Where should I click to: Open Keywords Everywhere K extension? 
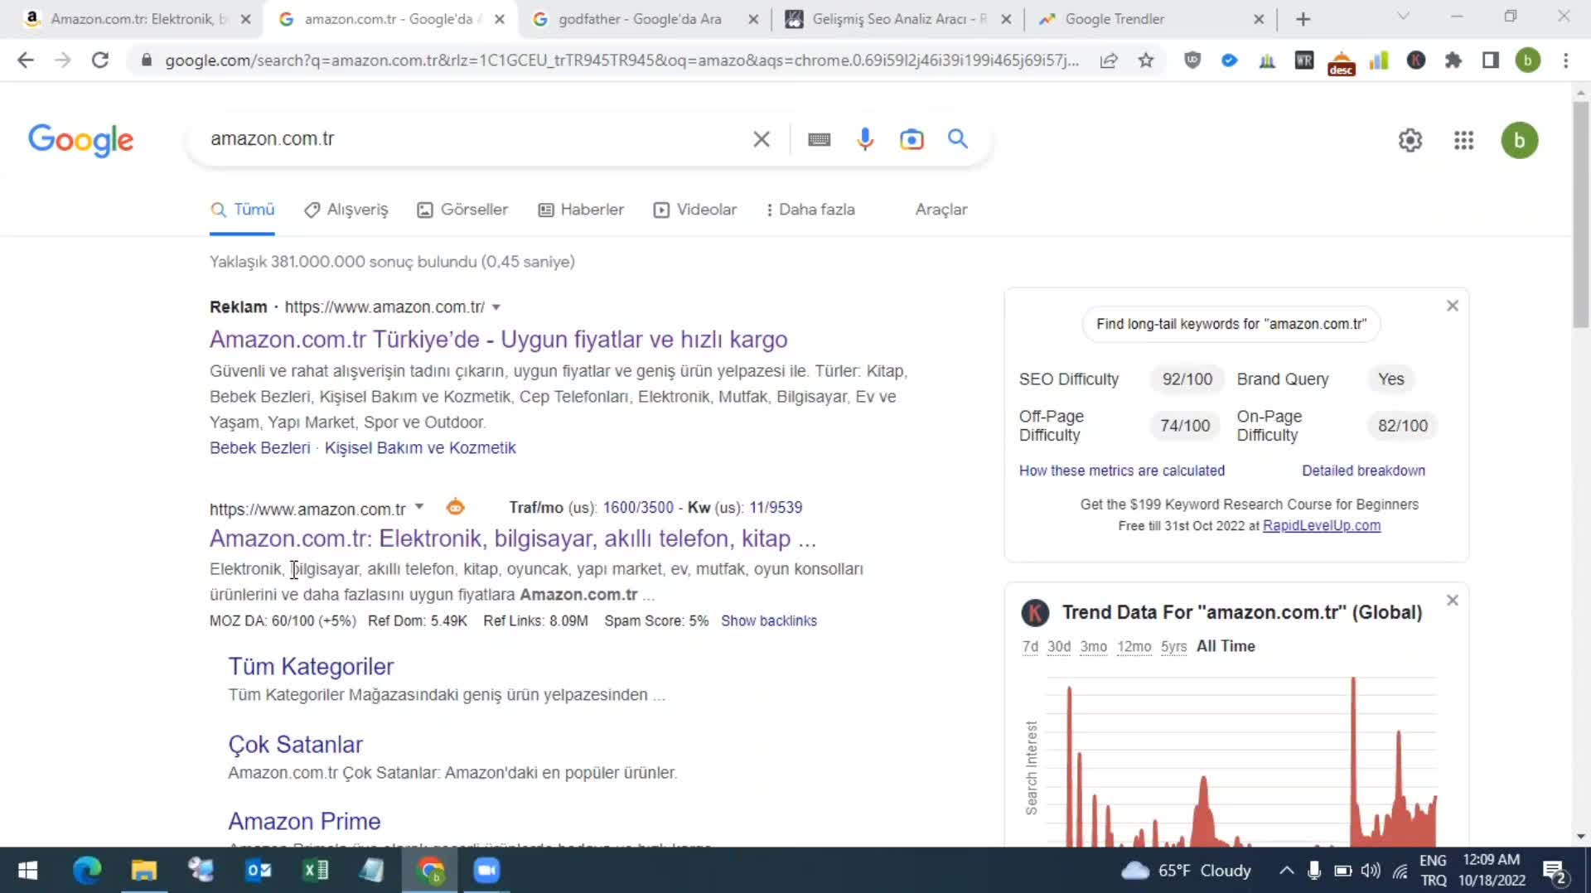click(1416, 60)
